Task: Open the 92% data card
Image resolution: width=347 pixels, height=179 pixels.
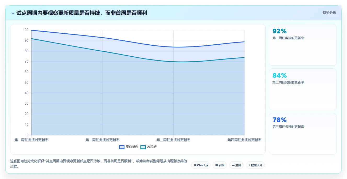Action: [303, 45]
